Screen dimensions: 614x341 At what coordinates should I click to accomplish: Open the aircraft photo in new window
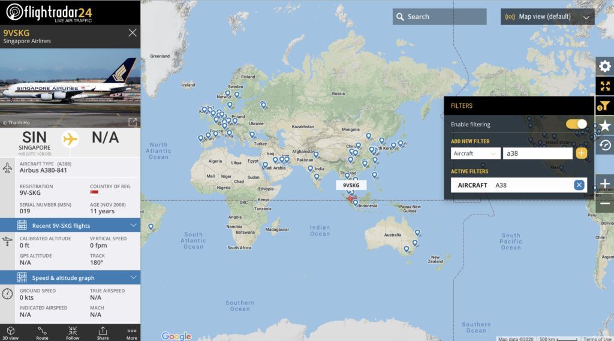[x=133, y=122]
